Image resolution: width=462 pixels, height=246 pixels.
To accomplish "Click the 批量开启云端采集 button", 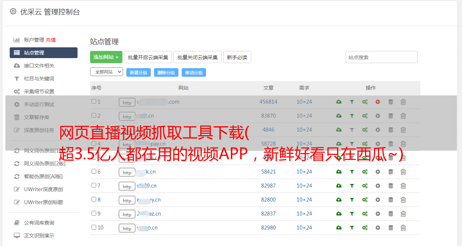I will pyautogui.click(x=148, y=57).
